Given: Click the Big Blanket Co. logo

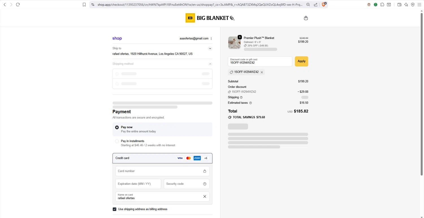Looking at the screenshot, I should click(210, 18).
